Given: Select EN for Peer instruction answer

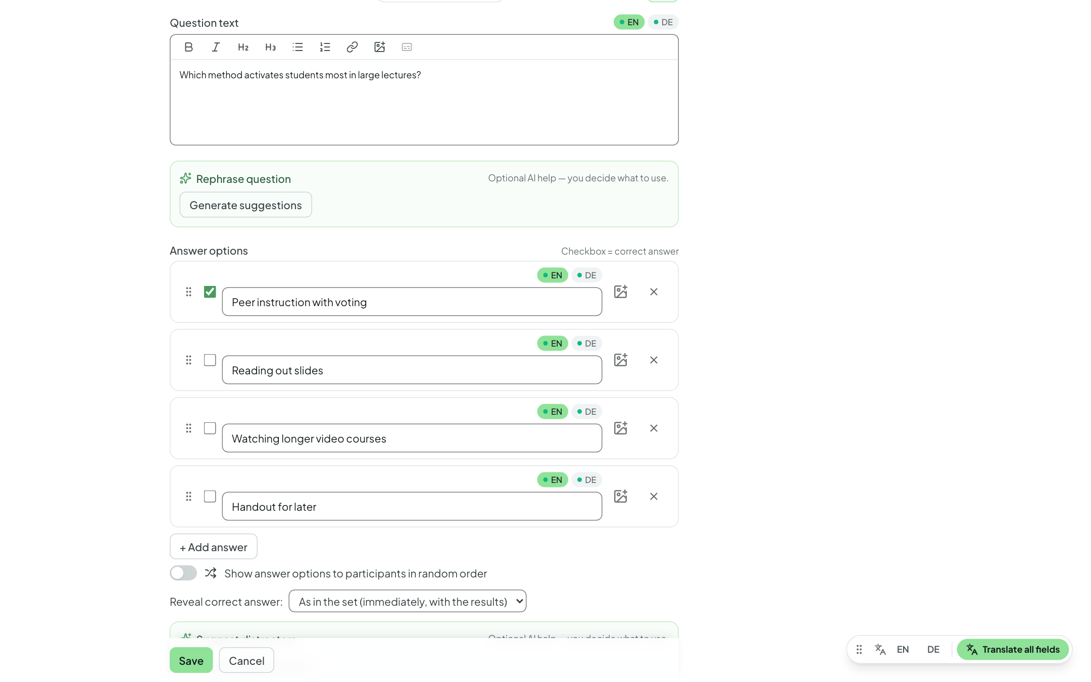Looking at the screenshot, I should click(x=553, y=275).
